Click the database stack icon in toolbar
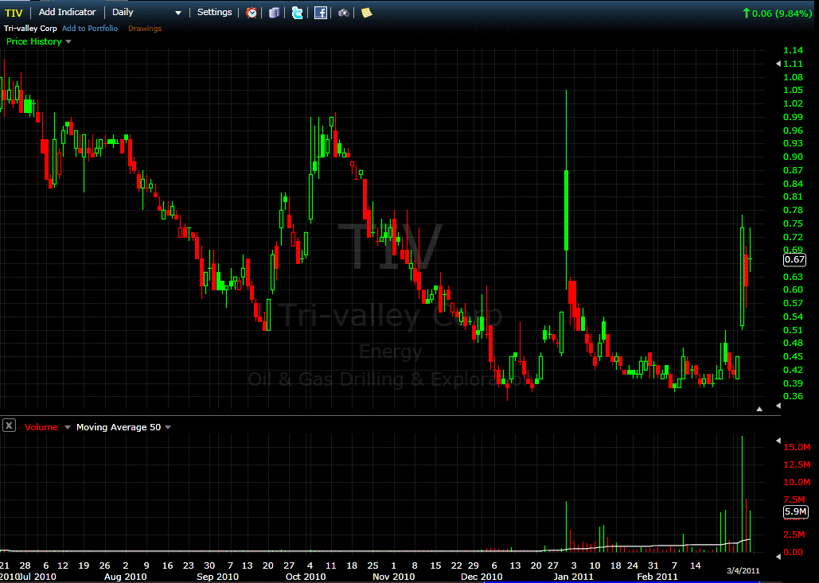 pyautogui.click(x=275, y=13)
